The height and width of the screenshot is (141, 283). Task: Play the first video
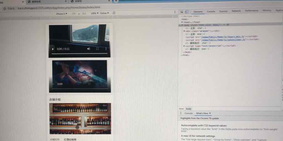pos(53,49)
